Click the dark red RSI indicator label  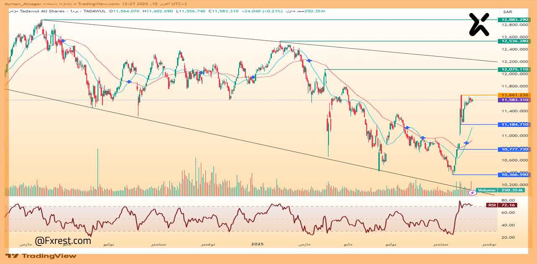[x=491, y=205]
